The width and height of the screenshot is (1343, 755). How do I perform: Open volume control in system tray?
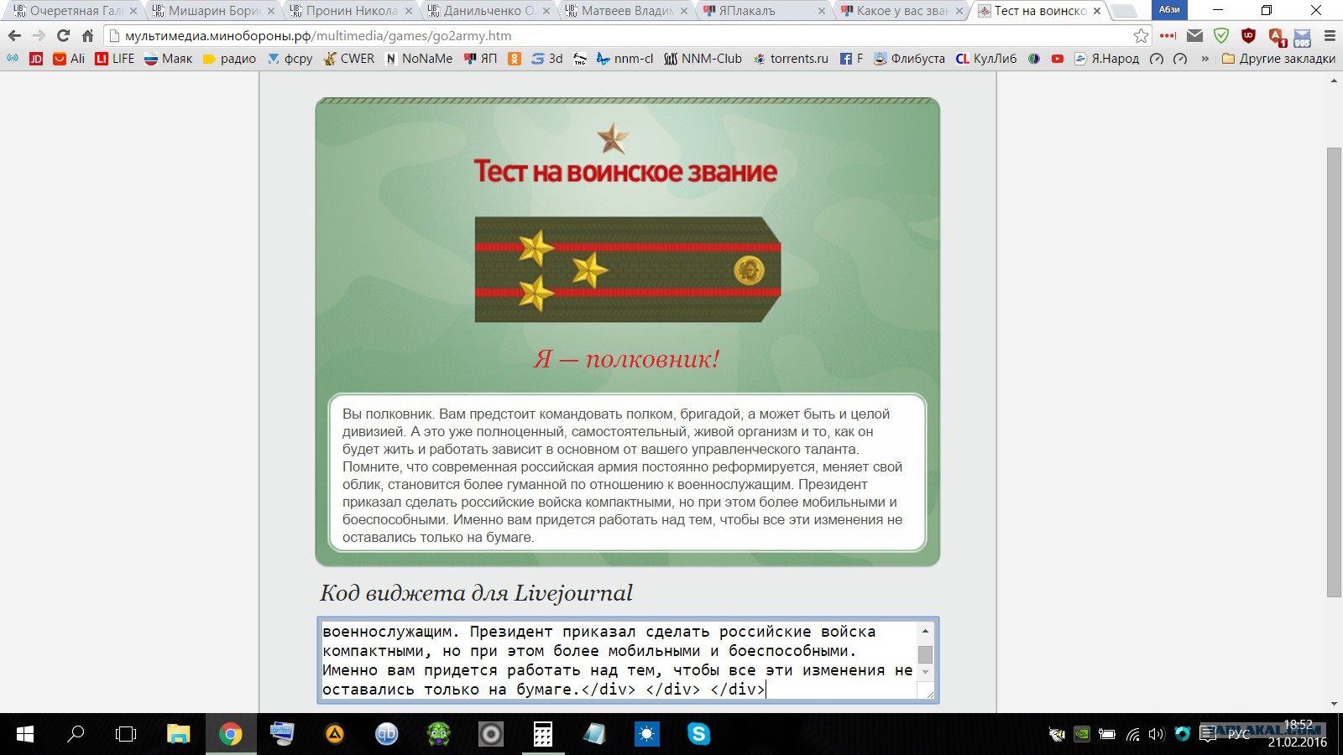click(1157, 734)
